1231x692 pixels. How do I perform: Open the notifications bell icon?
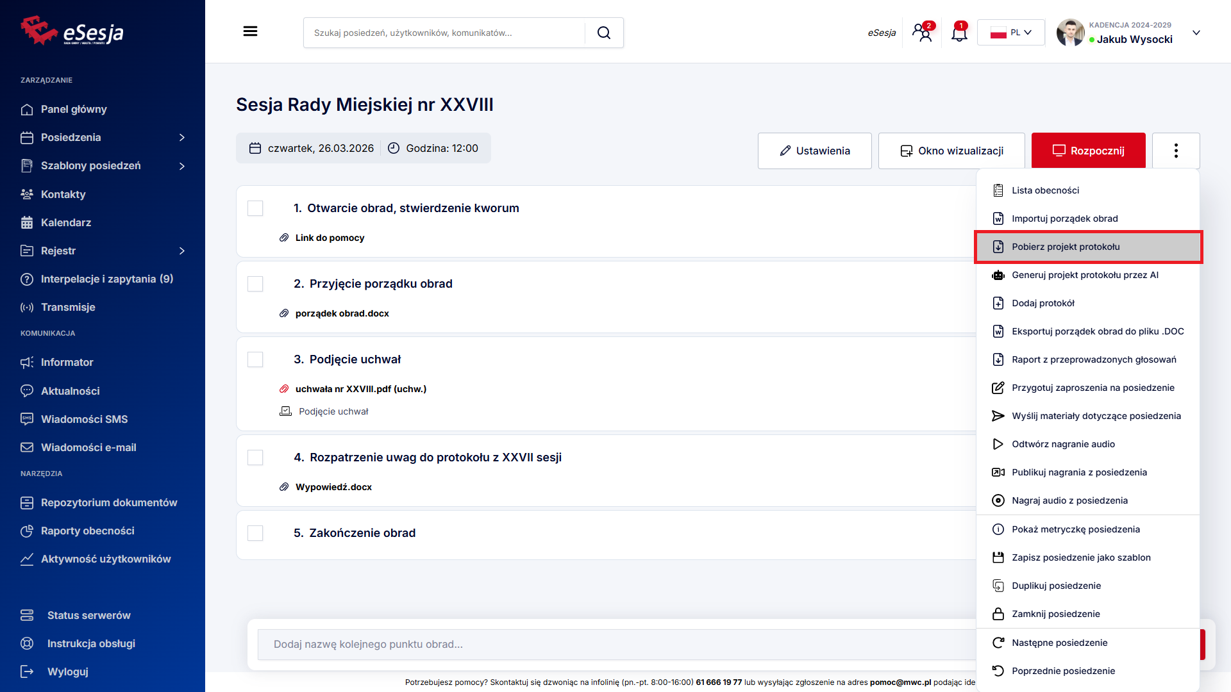959,33
